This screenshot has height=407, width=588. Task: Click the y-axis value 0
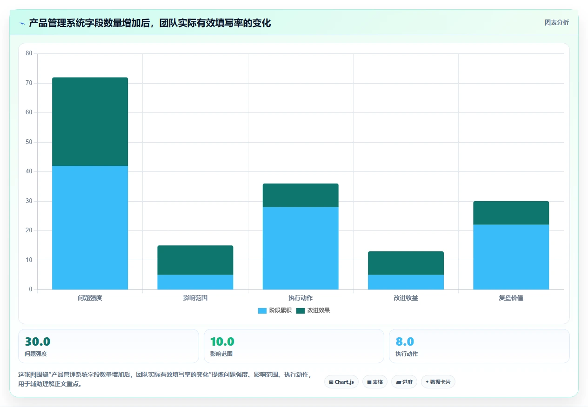click(x=31, y=289)
